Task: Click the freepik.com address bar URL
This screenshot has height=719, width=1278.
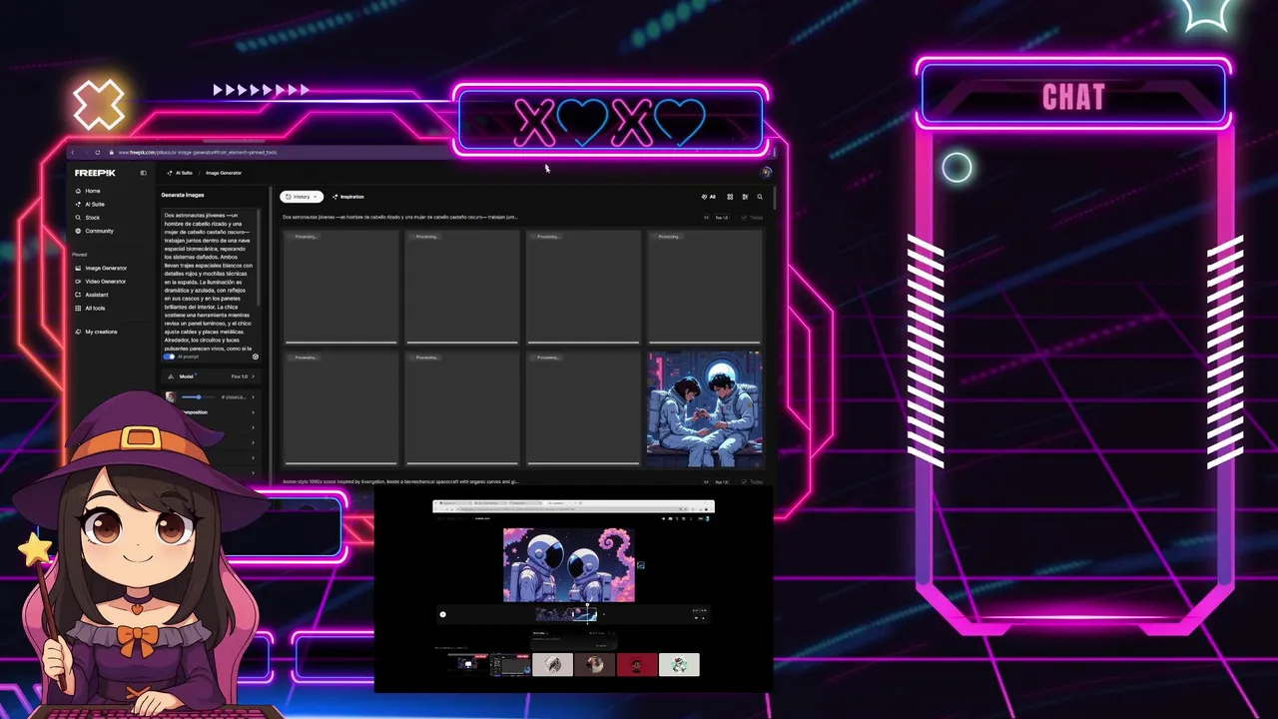Action: tap(197, 152)
